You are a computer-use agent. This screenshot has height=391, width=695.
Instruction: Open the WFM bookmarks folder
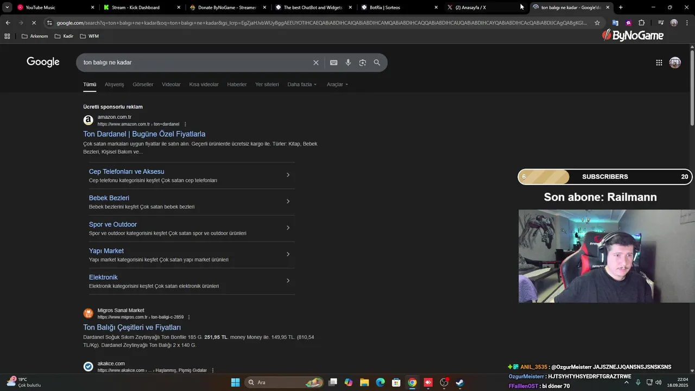(x=89, y=36)
